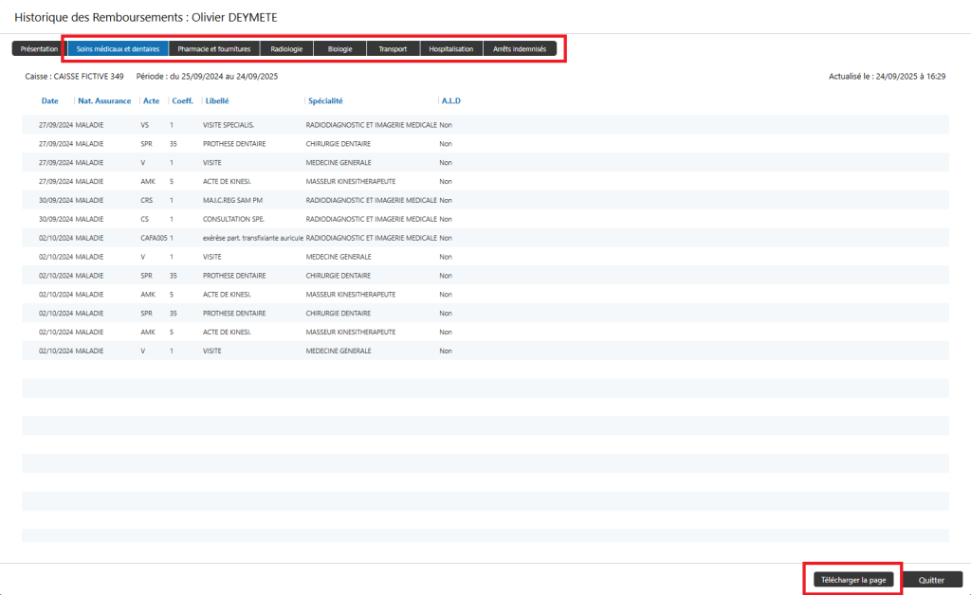The width and height of the screenshot is (971, 595).
Task: Select the VISITE SPECIALIS. row
Action: tap(229, 124)
